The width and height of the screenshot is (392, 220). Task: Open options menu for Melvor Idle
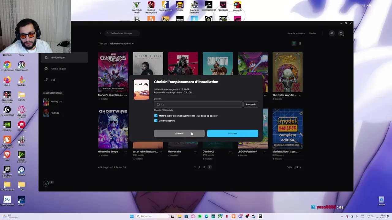[195, 152]
